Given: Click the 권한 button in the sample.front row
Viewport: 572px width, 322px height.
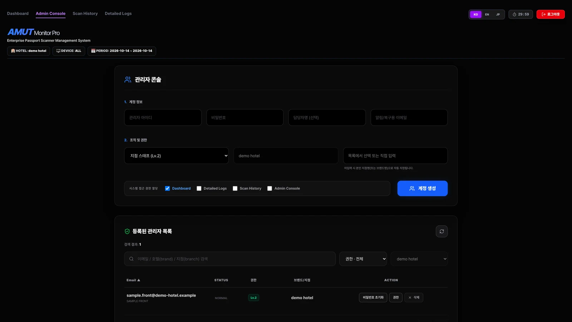Looking at the screenshot, I should [x=396, y=298].
